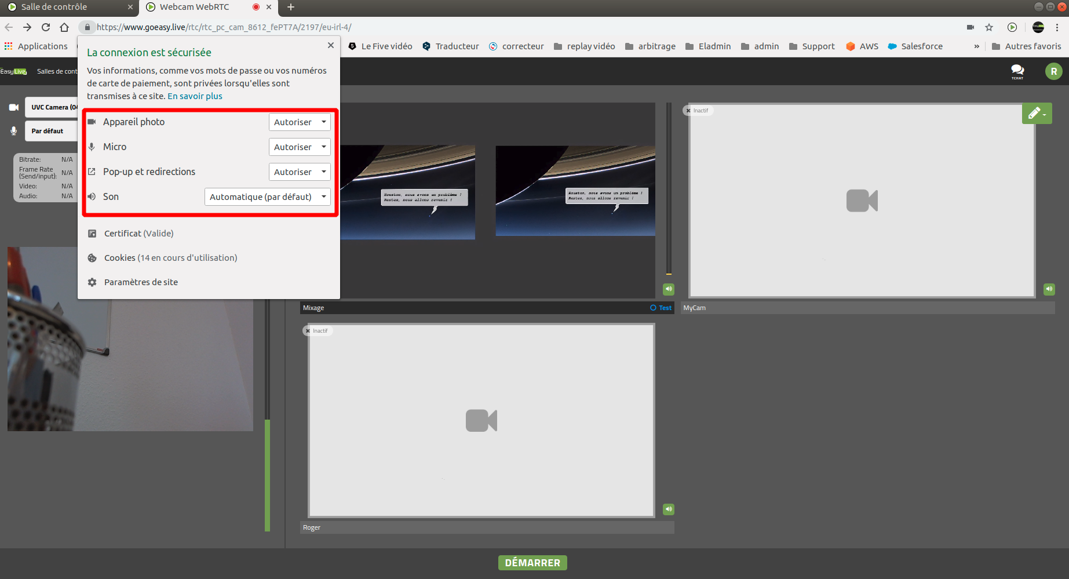The width and height of the screenshot is (1069, 579).
Task: Open the Tchat speech bubble icon
Action: click(x=1017, y=71)
